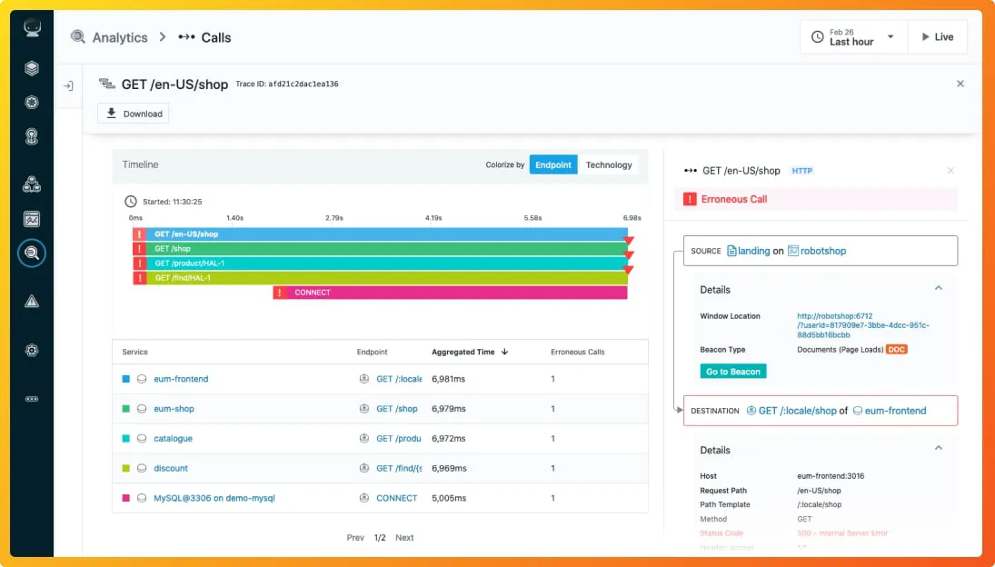The image size is (995, 567).
Task: Go to Next page of services
Action: point(404,537)
